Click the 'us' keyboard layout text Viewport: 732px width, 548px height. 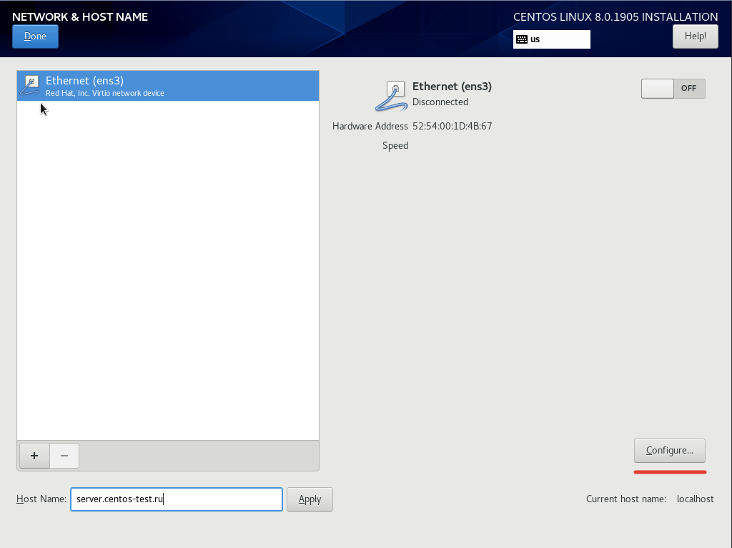[x=535, y=39]
